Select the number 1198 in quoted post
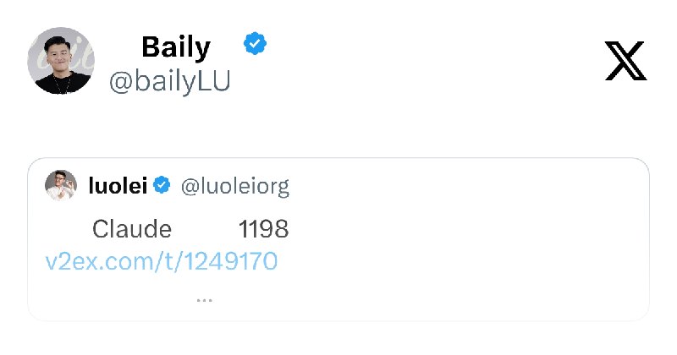 coord(263,229)
